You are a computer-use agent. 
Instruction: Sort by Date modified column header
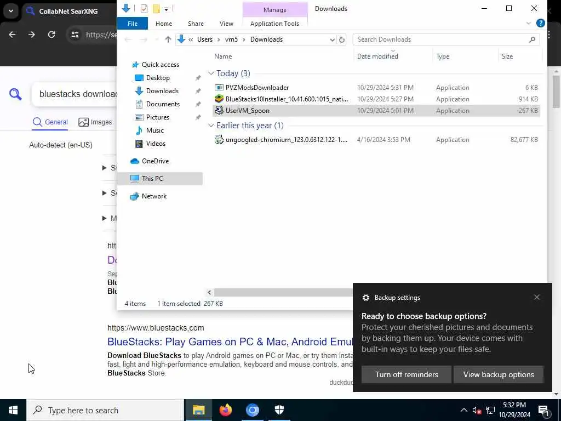tap(377, 56)
